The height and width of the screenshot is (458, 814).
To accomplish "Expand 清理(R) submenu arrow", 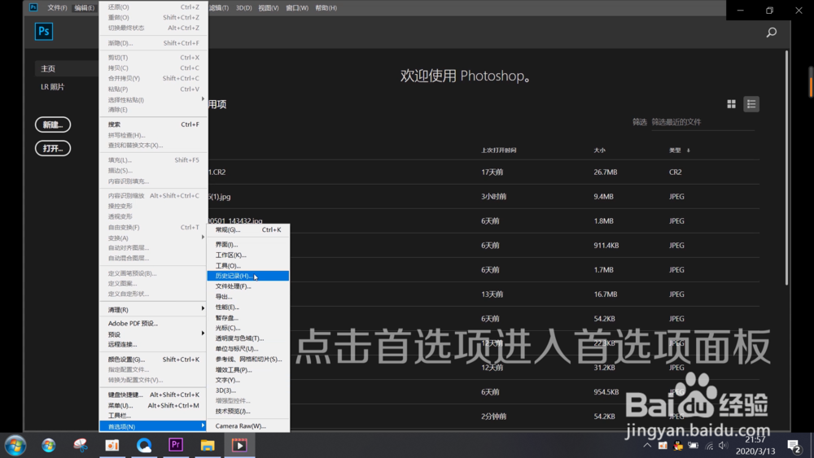I will pos(203,308).
